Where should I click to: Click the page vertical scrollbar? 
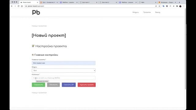point(185,49)
